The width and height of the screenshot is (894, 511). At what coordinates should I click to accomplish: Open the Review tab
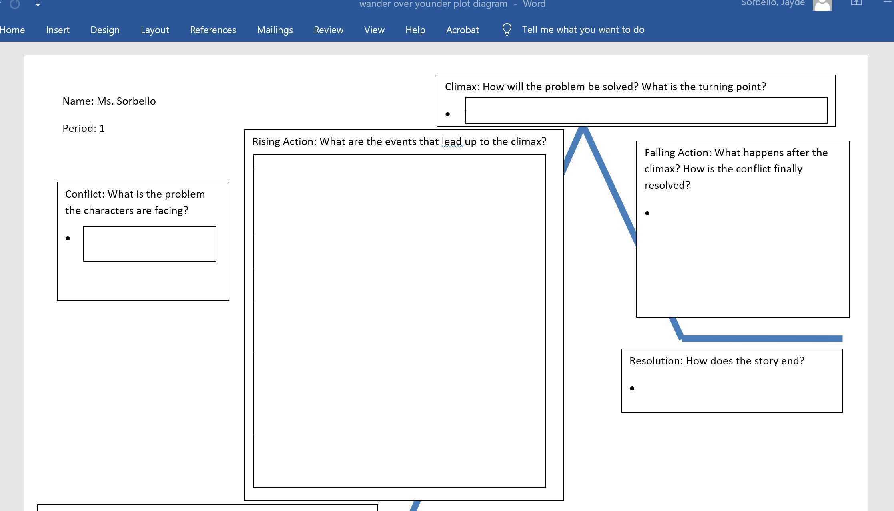328,30
